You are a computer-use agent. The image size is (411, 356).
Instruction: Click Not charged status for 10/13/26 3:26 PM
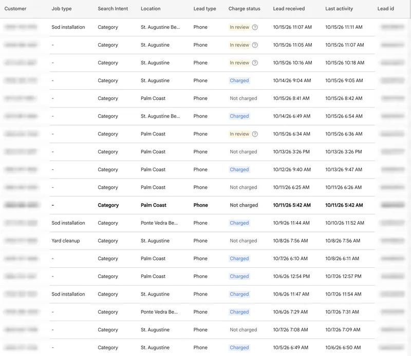coord(243,152)
